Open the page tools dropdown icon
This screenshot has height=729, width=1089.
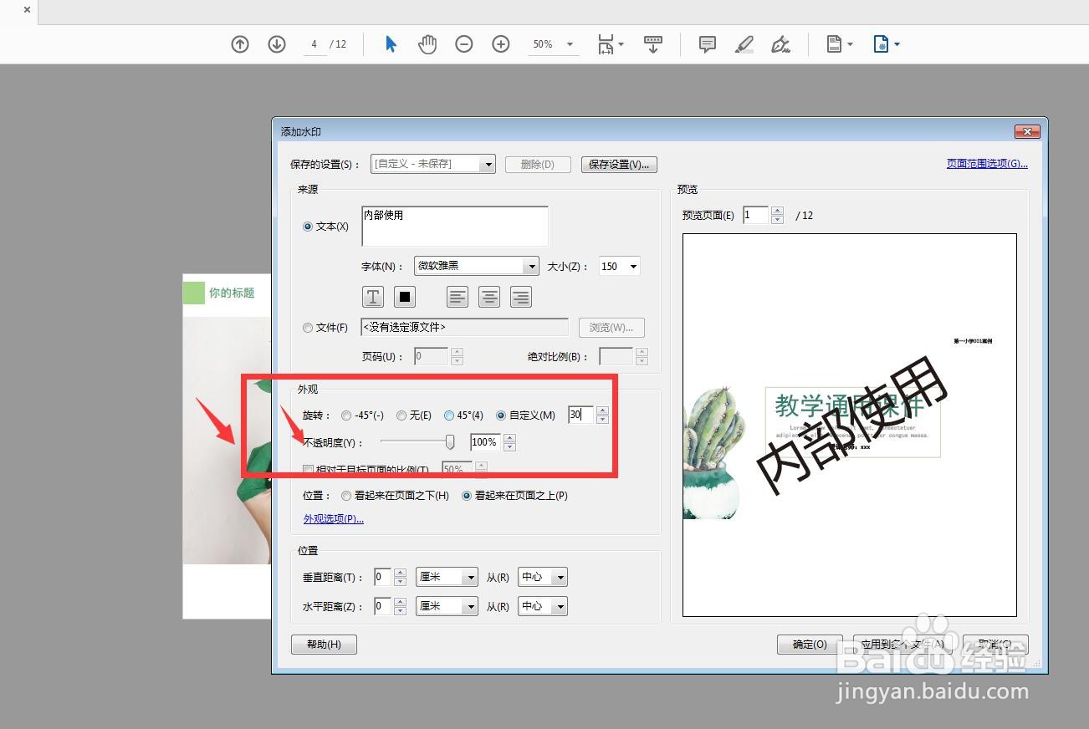pos(840,44)
